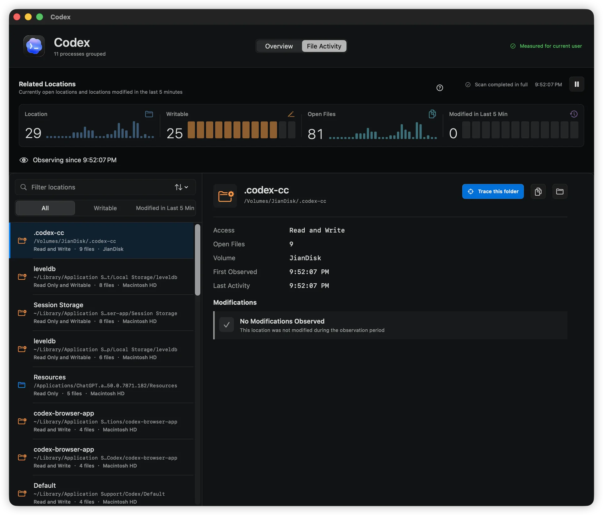The width and height of the screenshot is (603, 515).
Task: Filter list to Writable locations
Action: 105,208
